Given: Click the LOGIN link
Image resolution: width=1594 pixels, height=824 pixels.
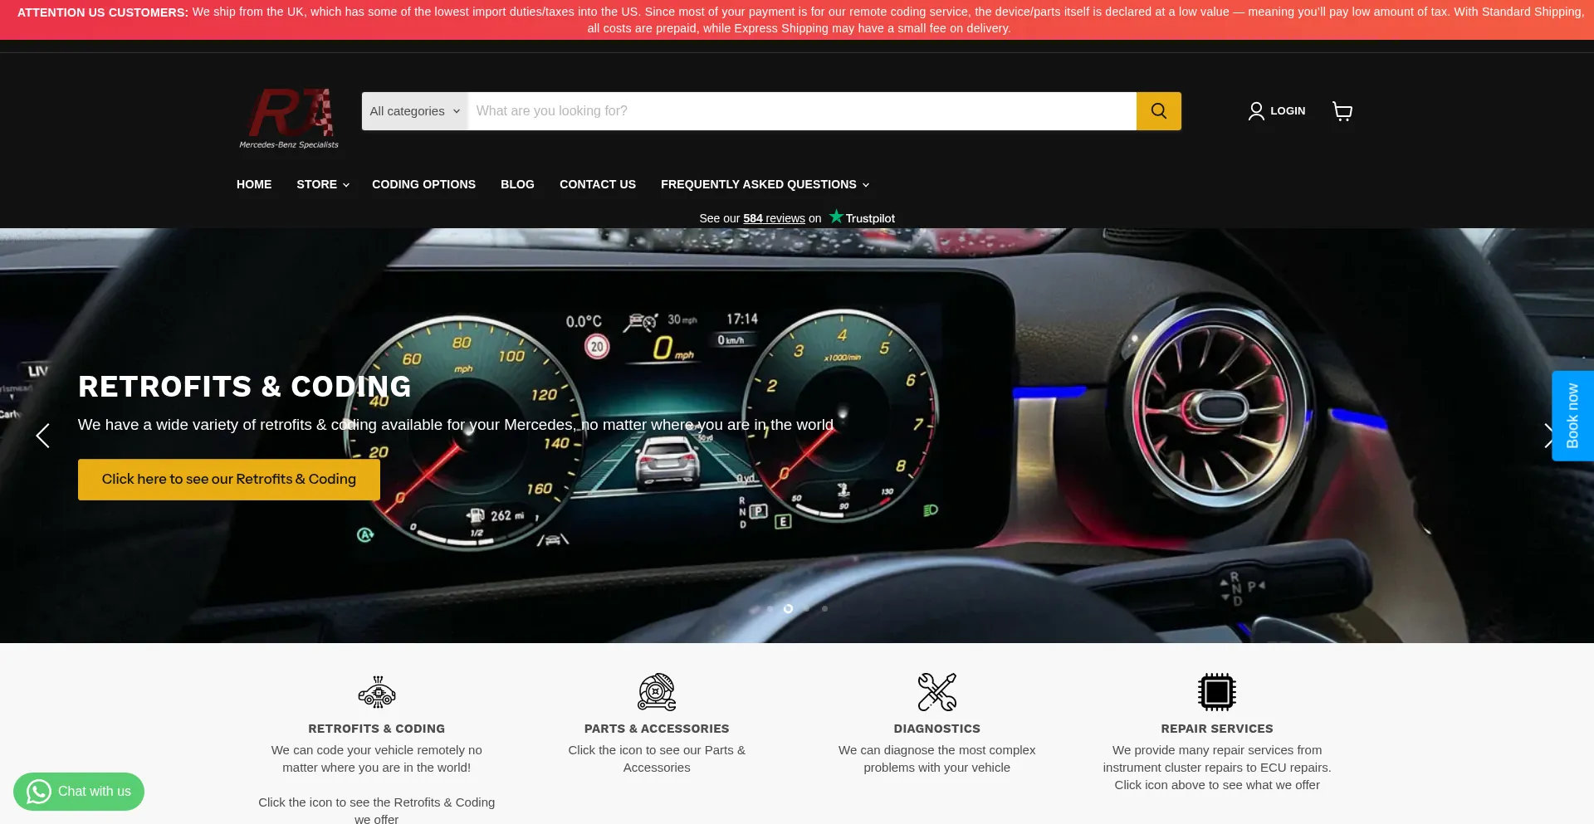Looking at the screenshot, I should [1288, 111].
